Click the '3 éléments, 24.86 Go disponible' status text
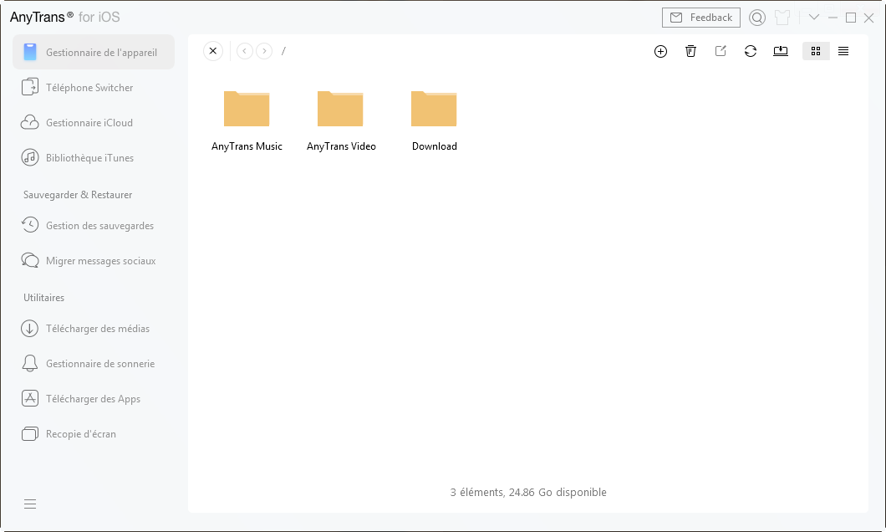 coord(528,493)
